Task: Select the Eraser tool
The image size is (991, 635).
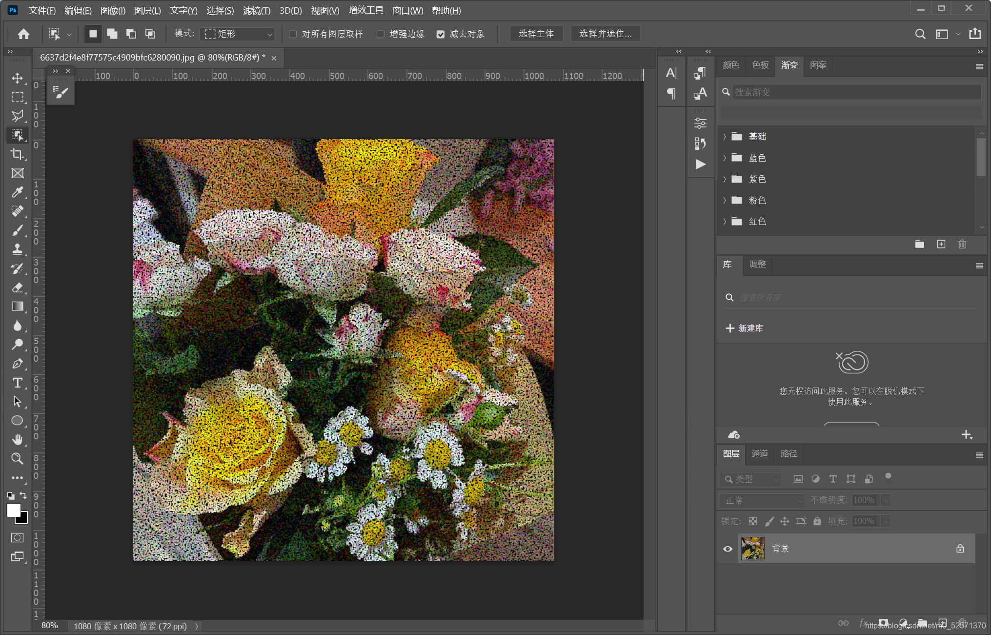Action: [x=18, y=287]
